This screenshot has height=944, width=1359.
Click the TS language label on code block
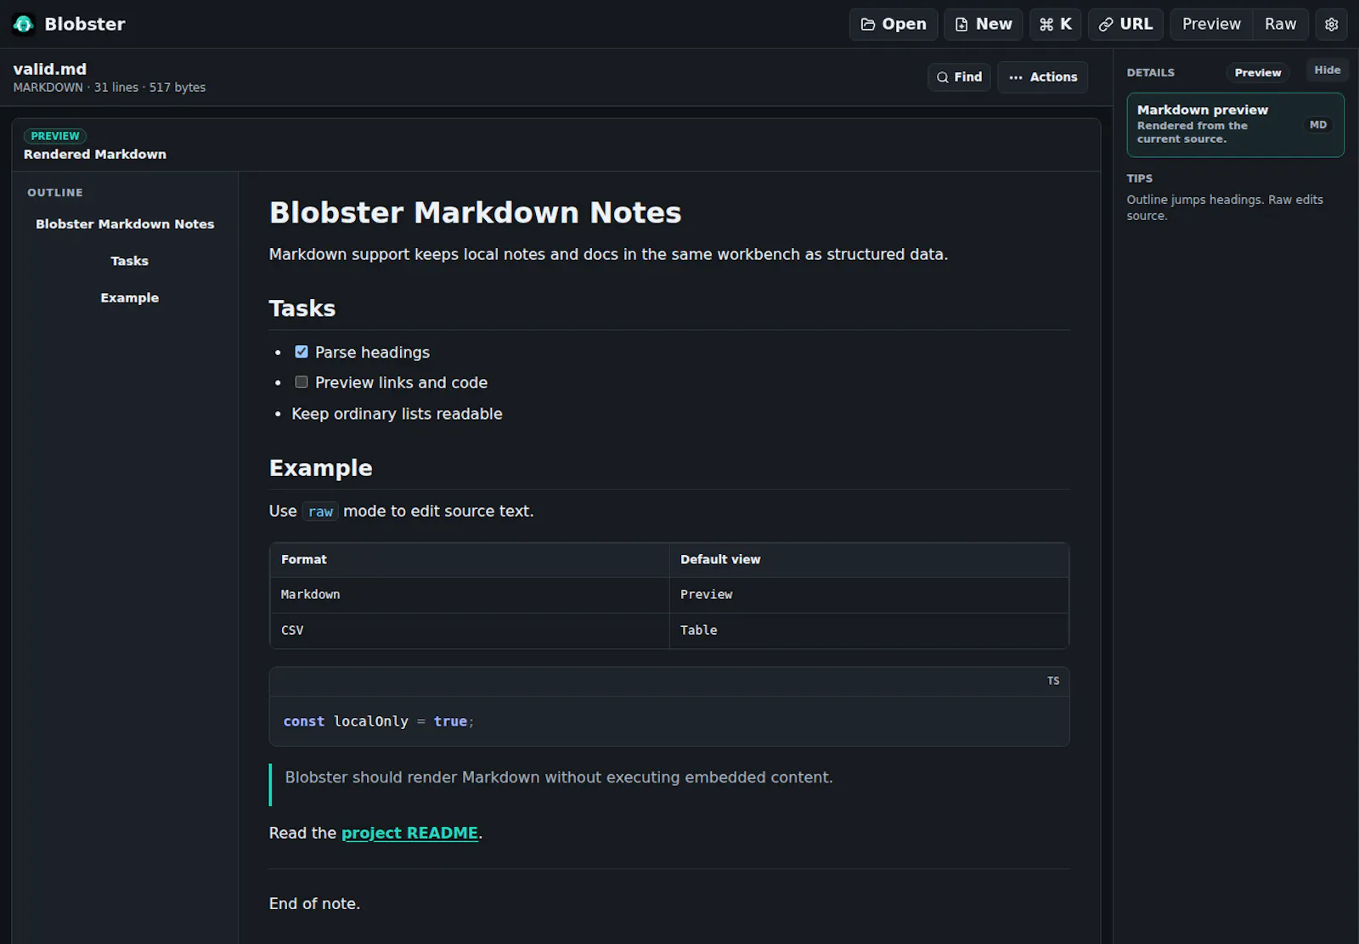pyautogui.click(x=1052, y=681)
